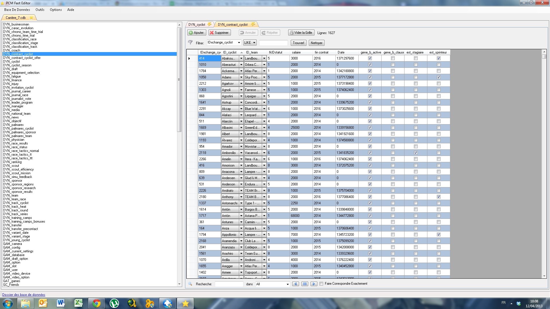
Task: Toggle the gene_b_active checkbox for Albasini
Action: click(370, 128)
